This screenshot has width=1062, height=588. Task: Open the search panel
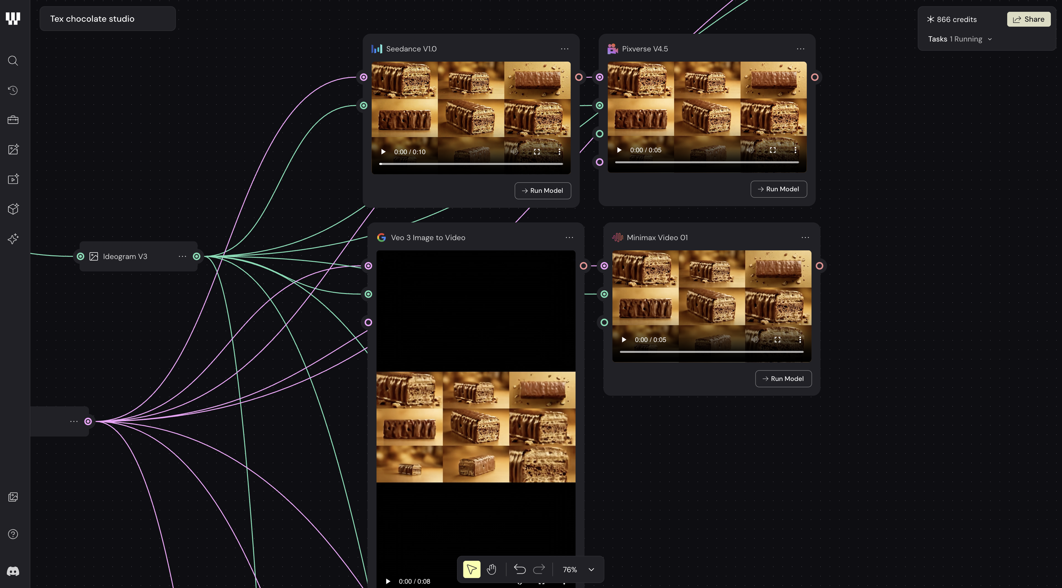(x=13, y=61)
